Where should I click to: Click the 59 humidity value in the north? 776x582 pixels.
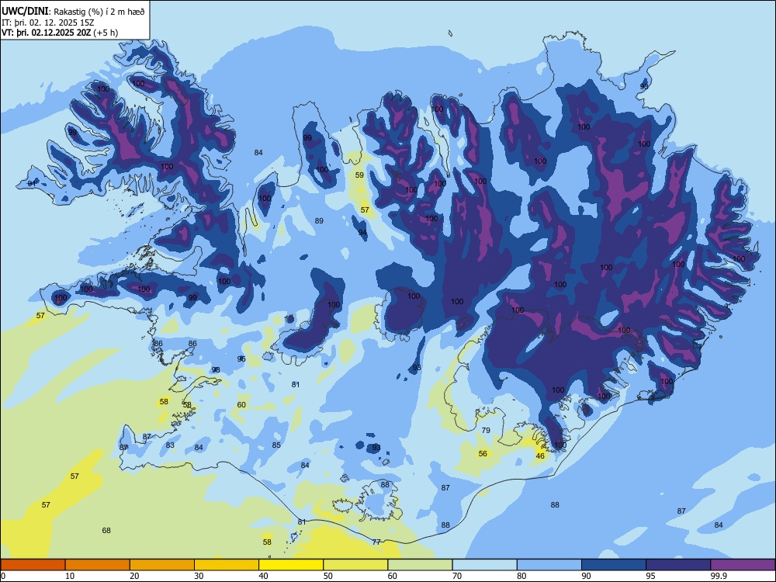click(359, 175)
